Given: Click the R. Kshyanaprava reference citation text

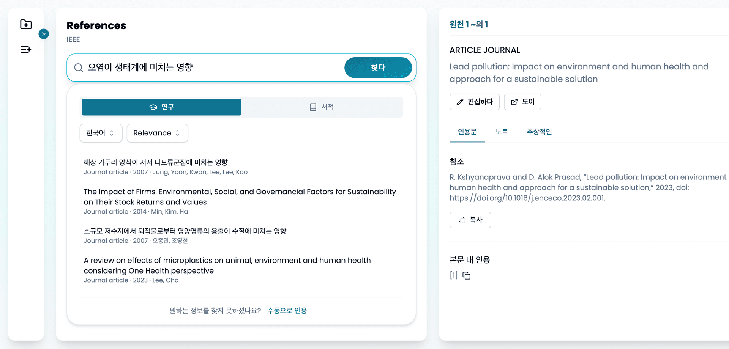Looking at the screenshot, I should click(588, 188).
